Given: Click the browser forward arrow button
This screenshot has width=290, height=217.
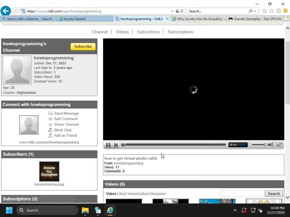Looking at the screenshot, I should click(x=16, y=11).
